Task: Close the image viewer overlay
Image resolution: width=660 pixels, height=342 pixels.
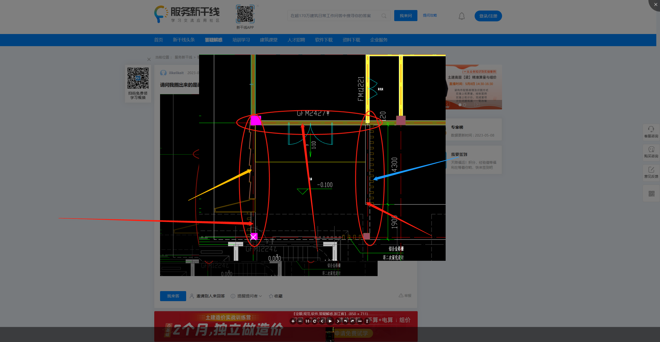Action: (x=655, y=4)
